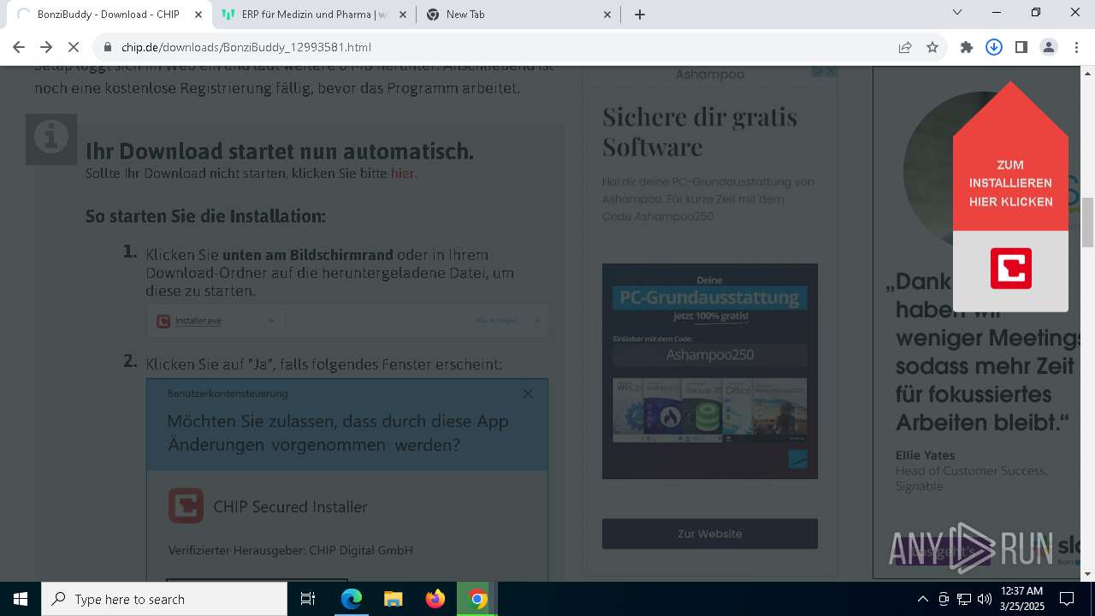Open the Extensions puzzle icon
This screenshot has width=1095, height=616.
click(x=967, y=47)
